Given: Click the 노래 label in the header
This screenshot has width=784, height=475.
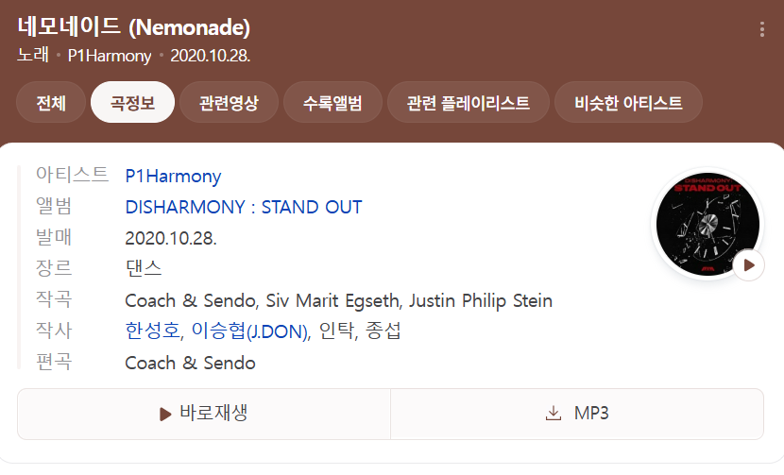Looking at the screenshot, I should point(32,55).
